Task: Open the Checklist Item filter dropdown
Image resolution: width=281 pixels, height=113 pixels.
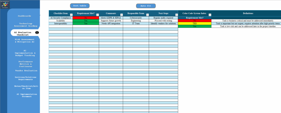Action: [x=71, y=15]
